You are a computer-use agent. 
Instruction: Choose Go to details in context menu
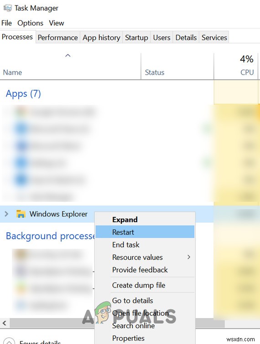click(145, 301)
